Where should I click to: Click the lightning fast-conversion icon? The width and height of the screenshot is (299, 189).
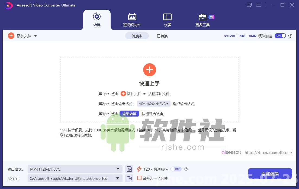click(x=139, y=169)
